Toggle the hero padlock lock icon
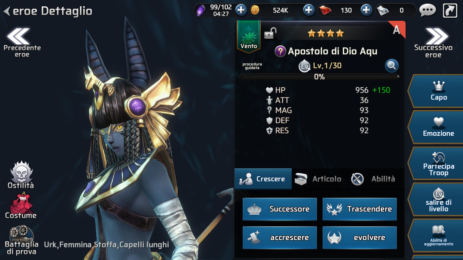The width and height of the screenshot is (463, 260). pos(270,33)
